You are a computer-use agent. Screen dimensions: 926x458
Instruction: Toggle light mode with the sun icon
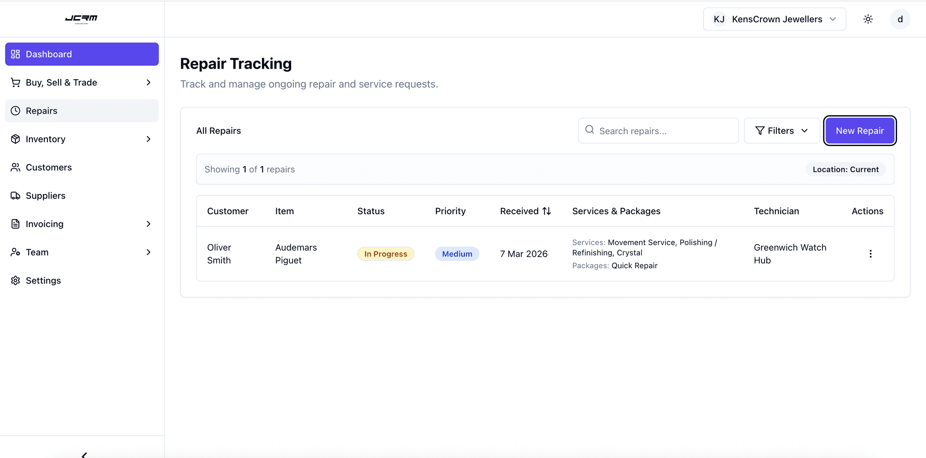pos(868,19)
